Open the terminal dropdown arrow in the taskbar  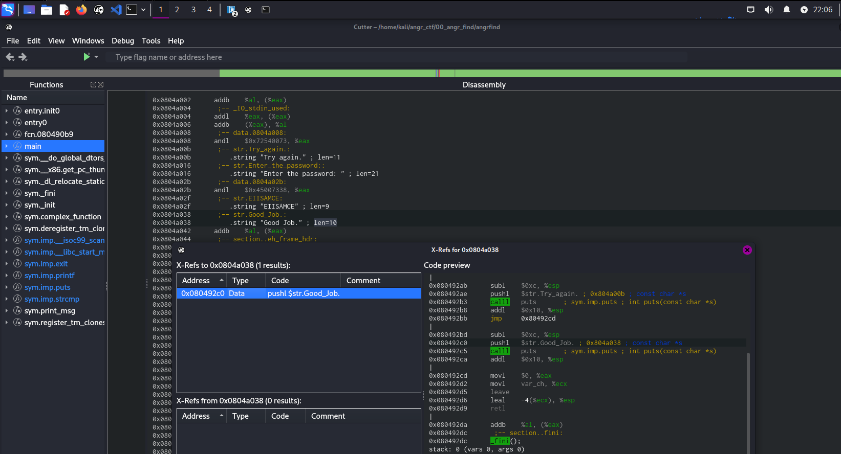coord(143,10)
